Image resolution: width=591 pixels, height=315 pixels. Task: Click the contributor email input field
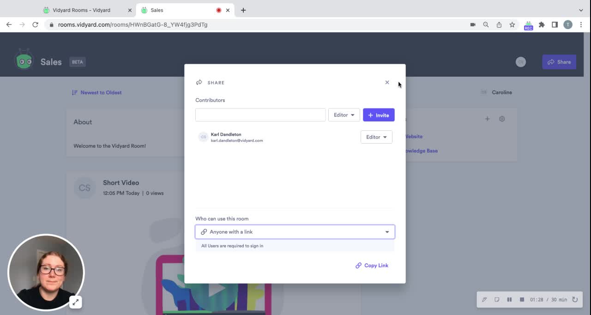pyautogui.click(x=260, y=115)
